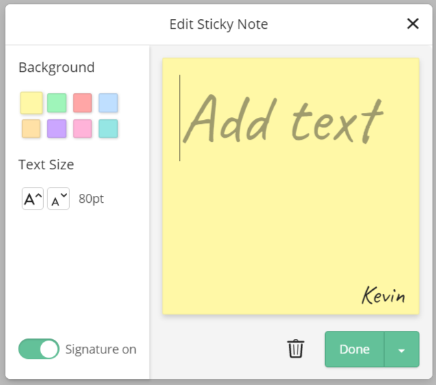Image resolution: width=436 pixels, height=385 pixels.
Task: Select the yellow background swatch
Action: tap(32, 103)
